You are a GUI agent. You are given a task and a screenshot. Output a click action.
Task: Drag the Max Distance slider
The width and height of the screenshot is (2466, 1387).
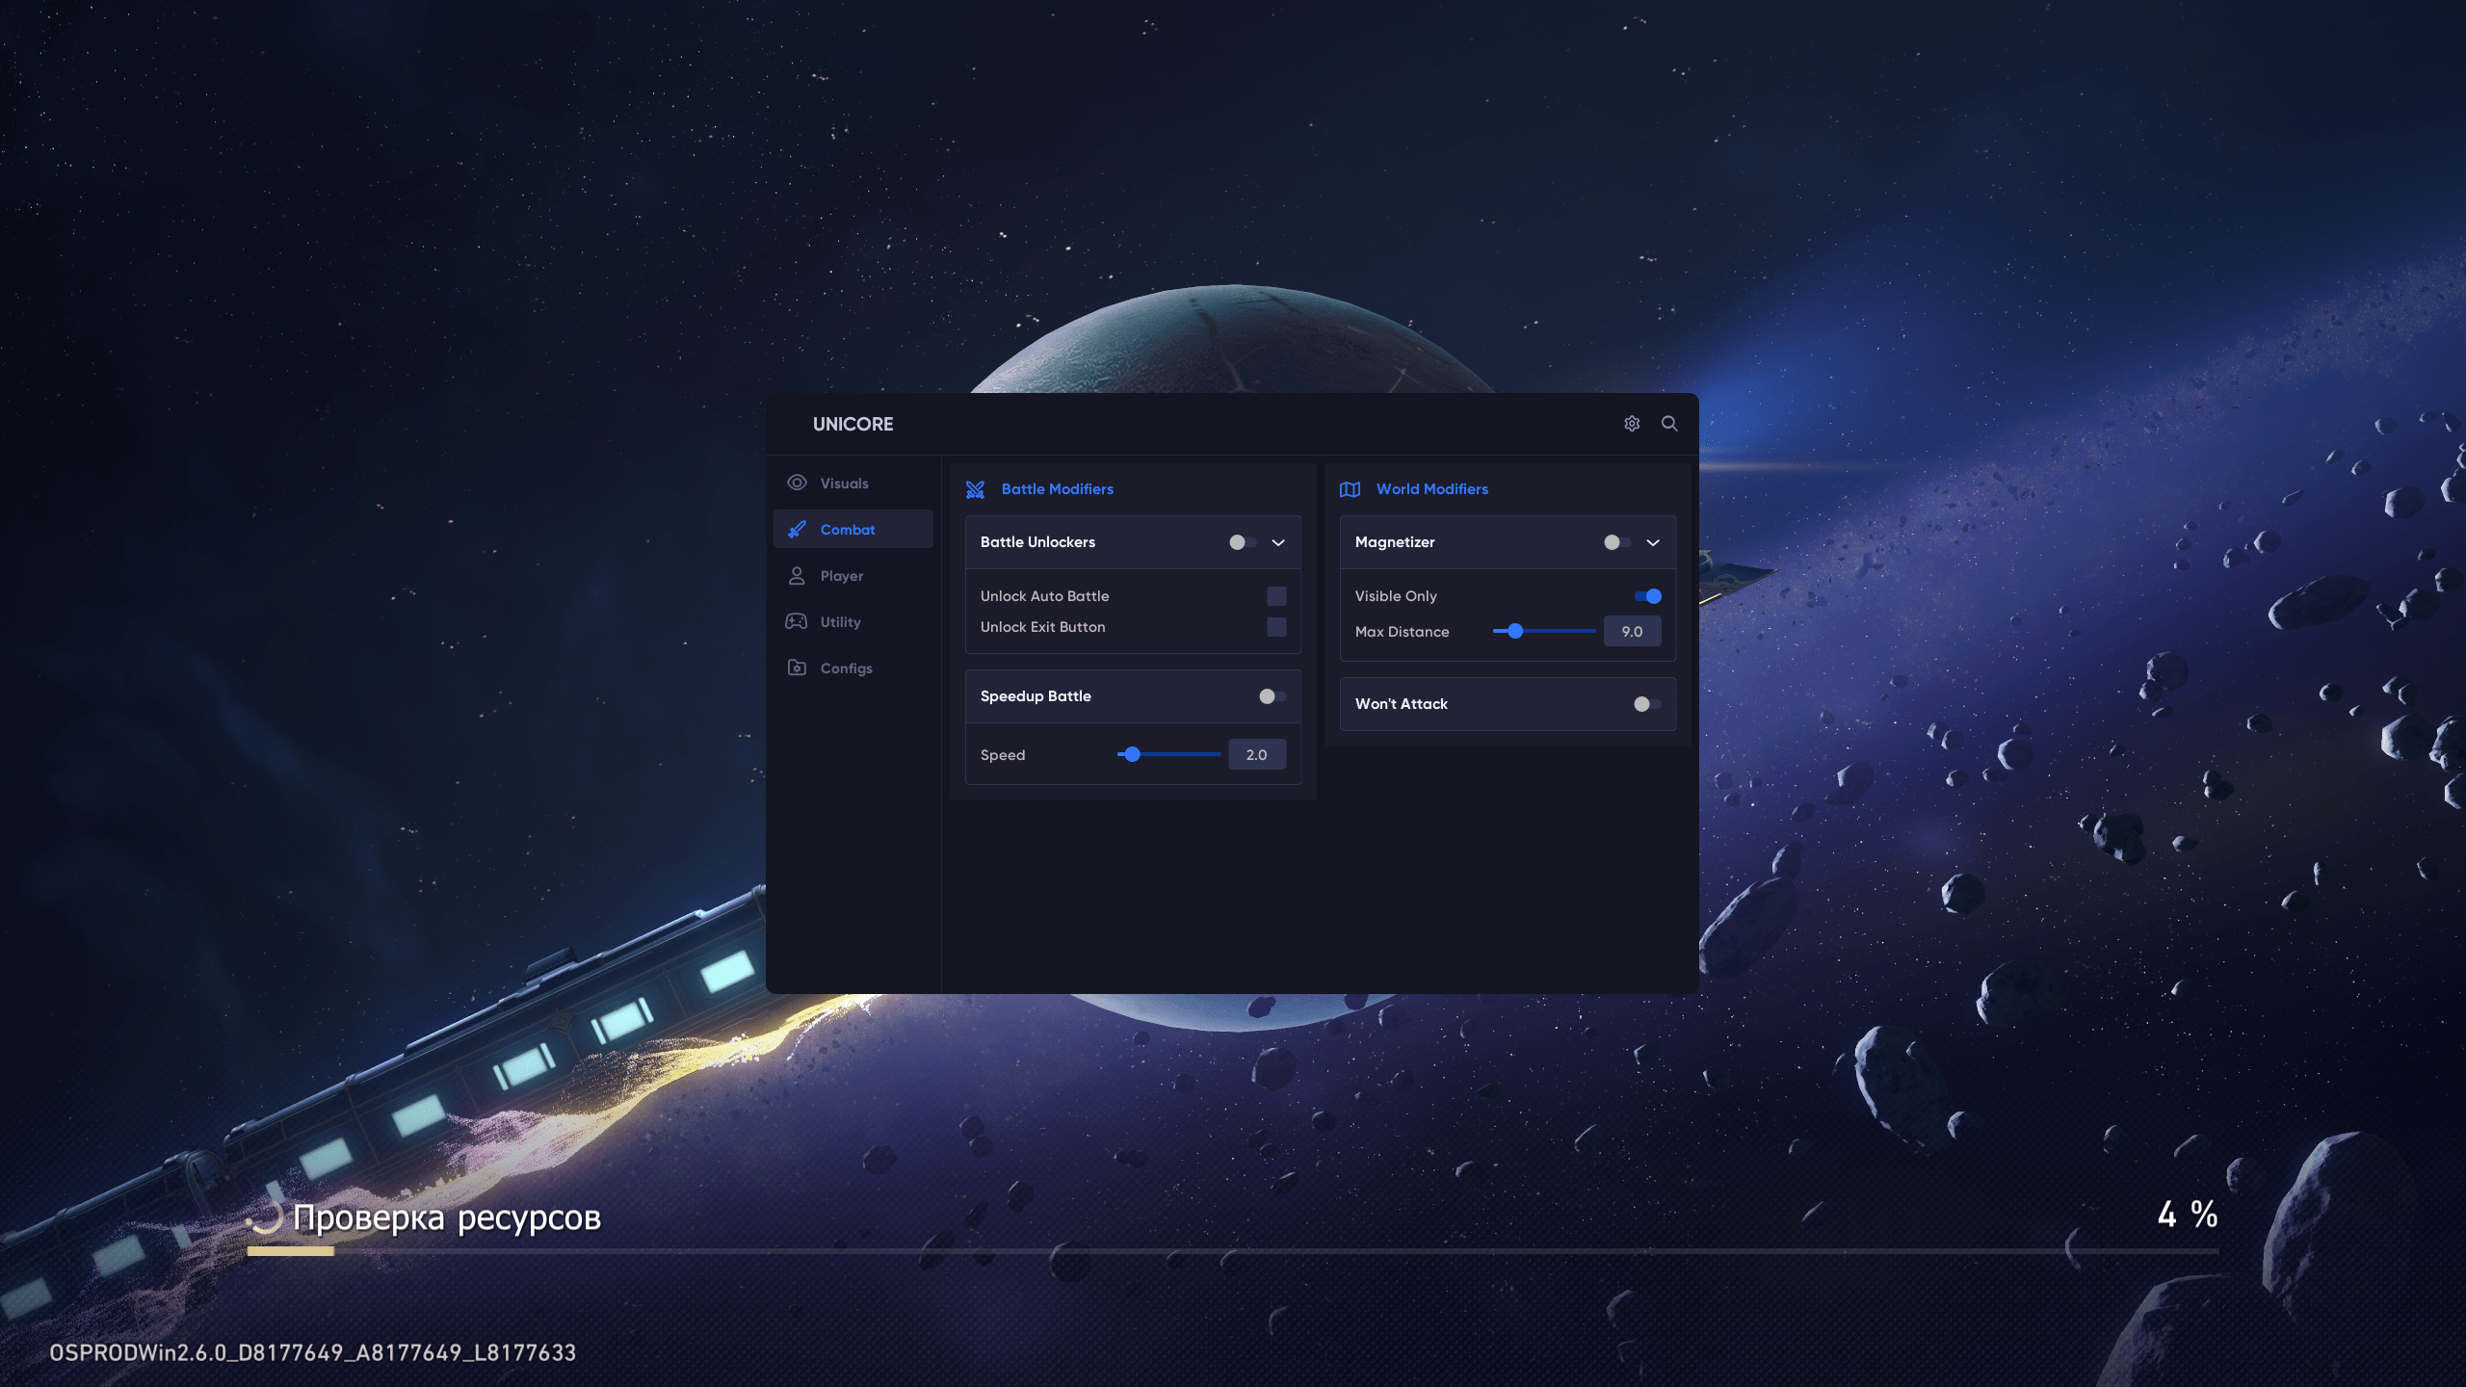(1514, 630)
